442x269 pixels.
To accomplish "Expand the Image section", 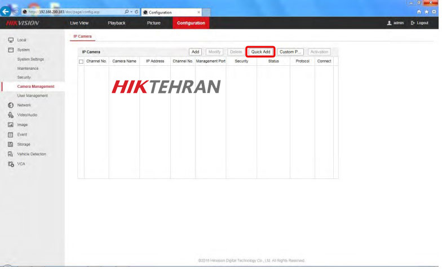I will click(x=23, y=125).
